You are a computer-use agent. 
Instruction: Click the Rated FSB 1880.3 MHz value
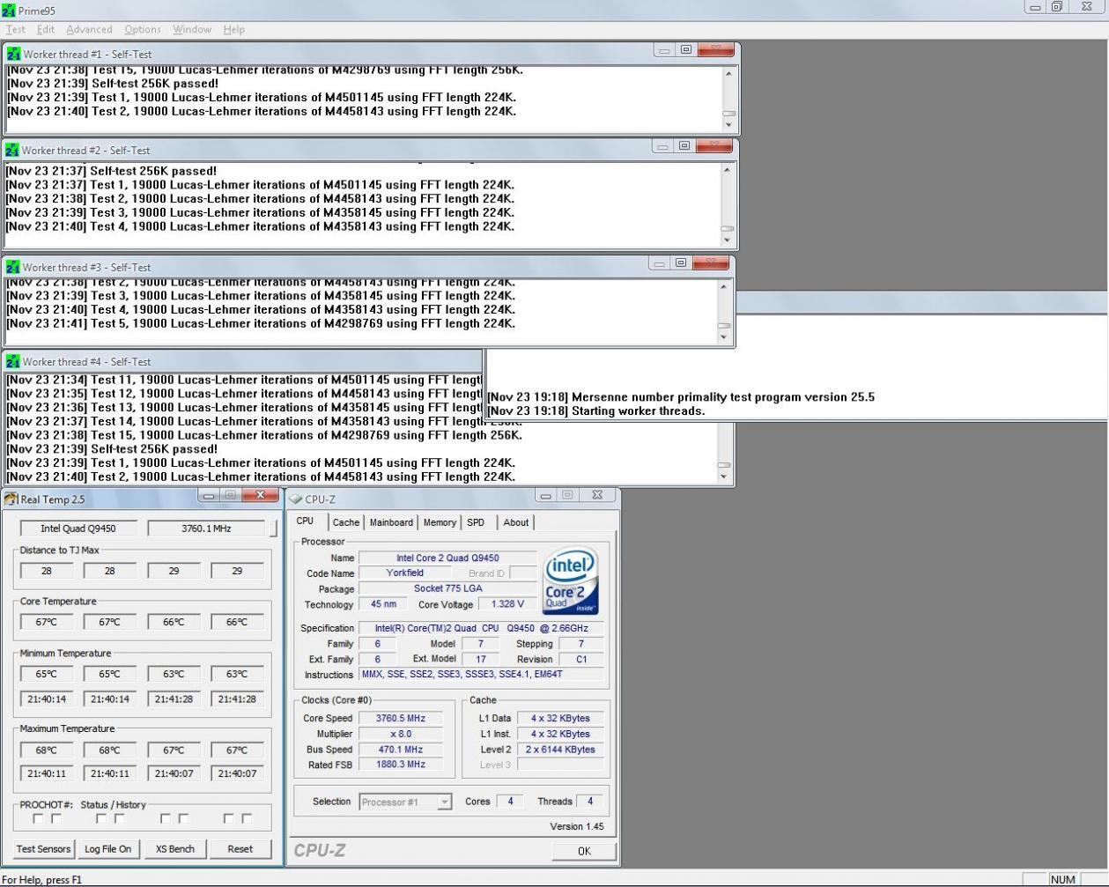(401, 765)
